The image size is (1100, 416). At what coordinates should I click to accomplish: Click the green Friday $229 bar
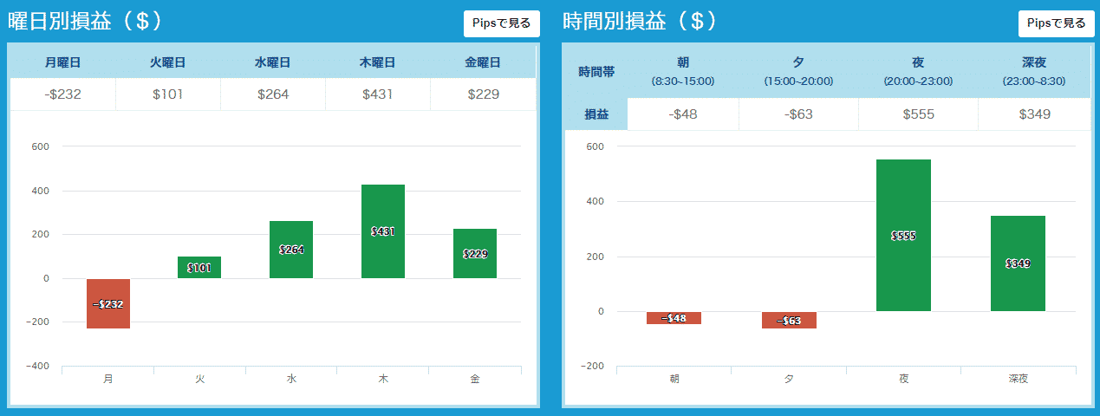click(x=475, y=253)
